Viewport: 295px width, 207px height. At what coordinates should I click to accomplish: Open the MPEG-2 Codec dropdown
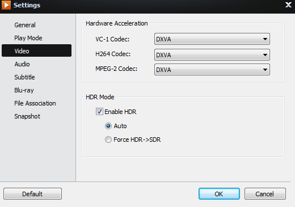(x=212, y=70)
